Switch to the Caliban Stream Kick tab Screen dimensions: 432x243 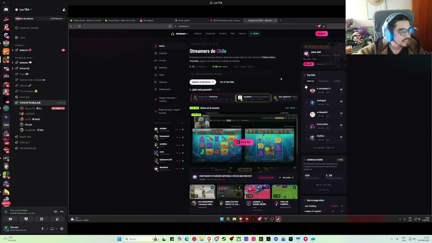[86, 21]
